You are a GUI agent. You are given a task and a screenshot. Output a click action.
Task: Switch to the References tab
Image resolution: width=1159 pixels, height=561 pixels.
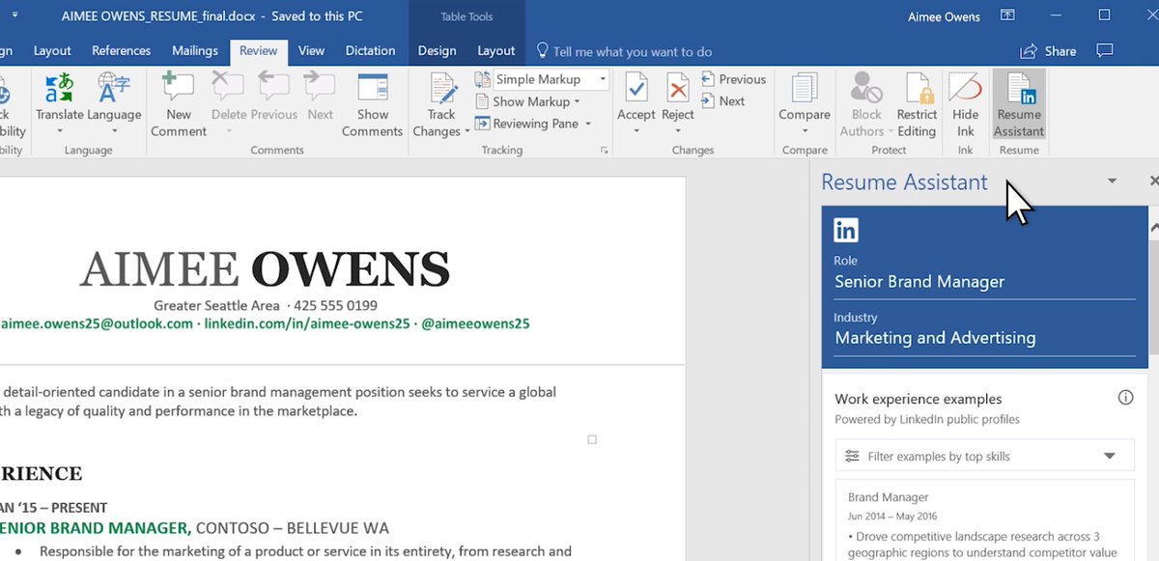click(121, 51)
